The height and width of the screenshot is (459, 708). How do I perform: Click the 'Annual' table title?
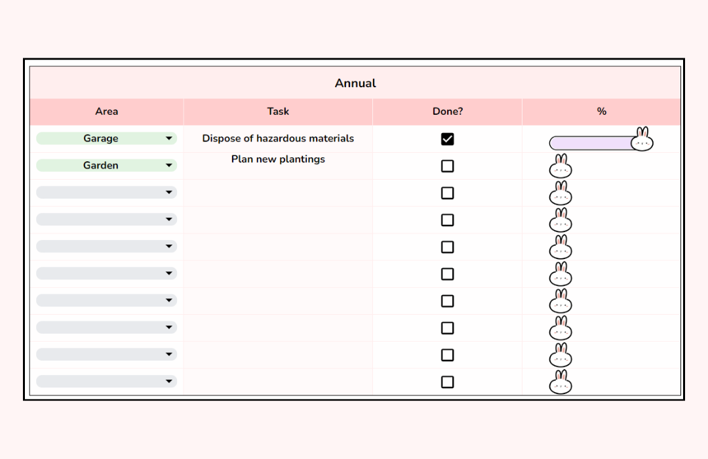pyautogui.click(x=355, y=83)
